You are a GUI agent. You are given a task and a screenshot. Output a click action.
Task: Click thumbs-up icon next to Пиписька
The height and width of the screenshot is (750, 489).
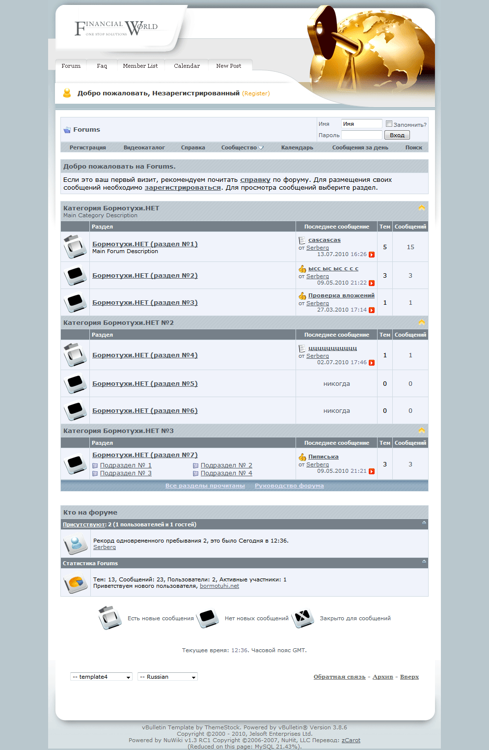(302, 457)
